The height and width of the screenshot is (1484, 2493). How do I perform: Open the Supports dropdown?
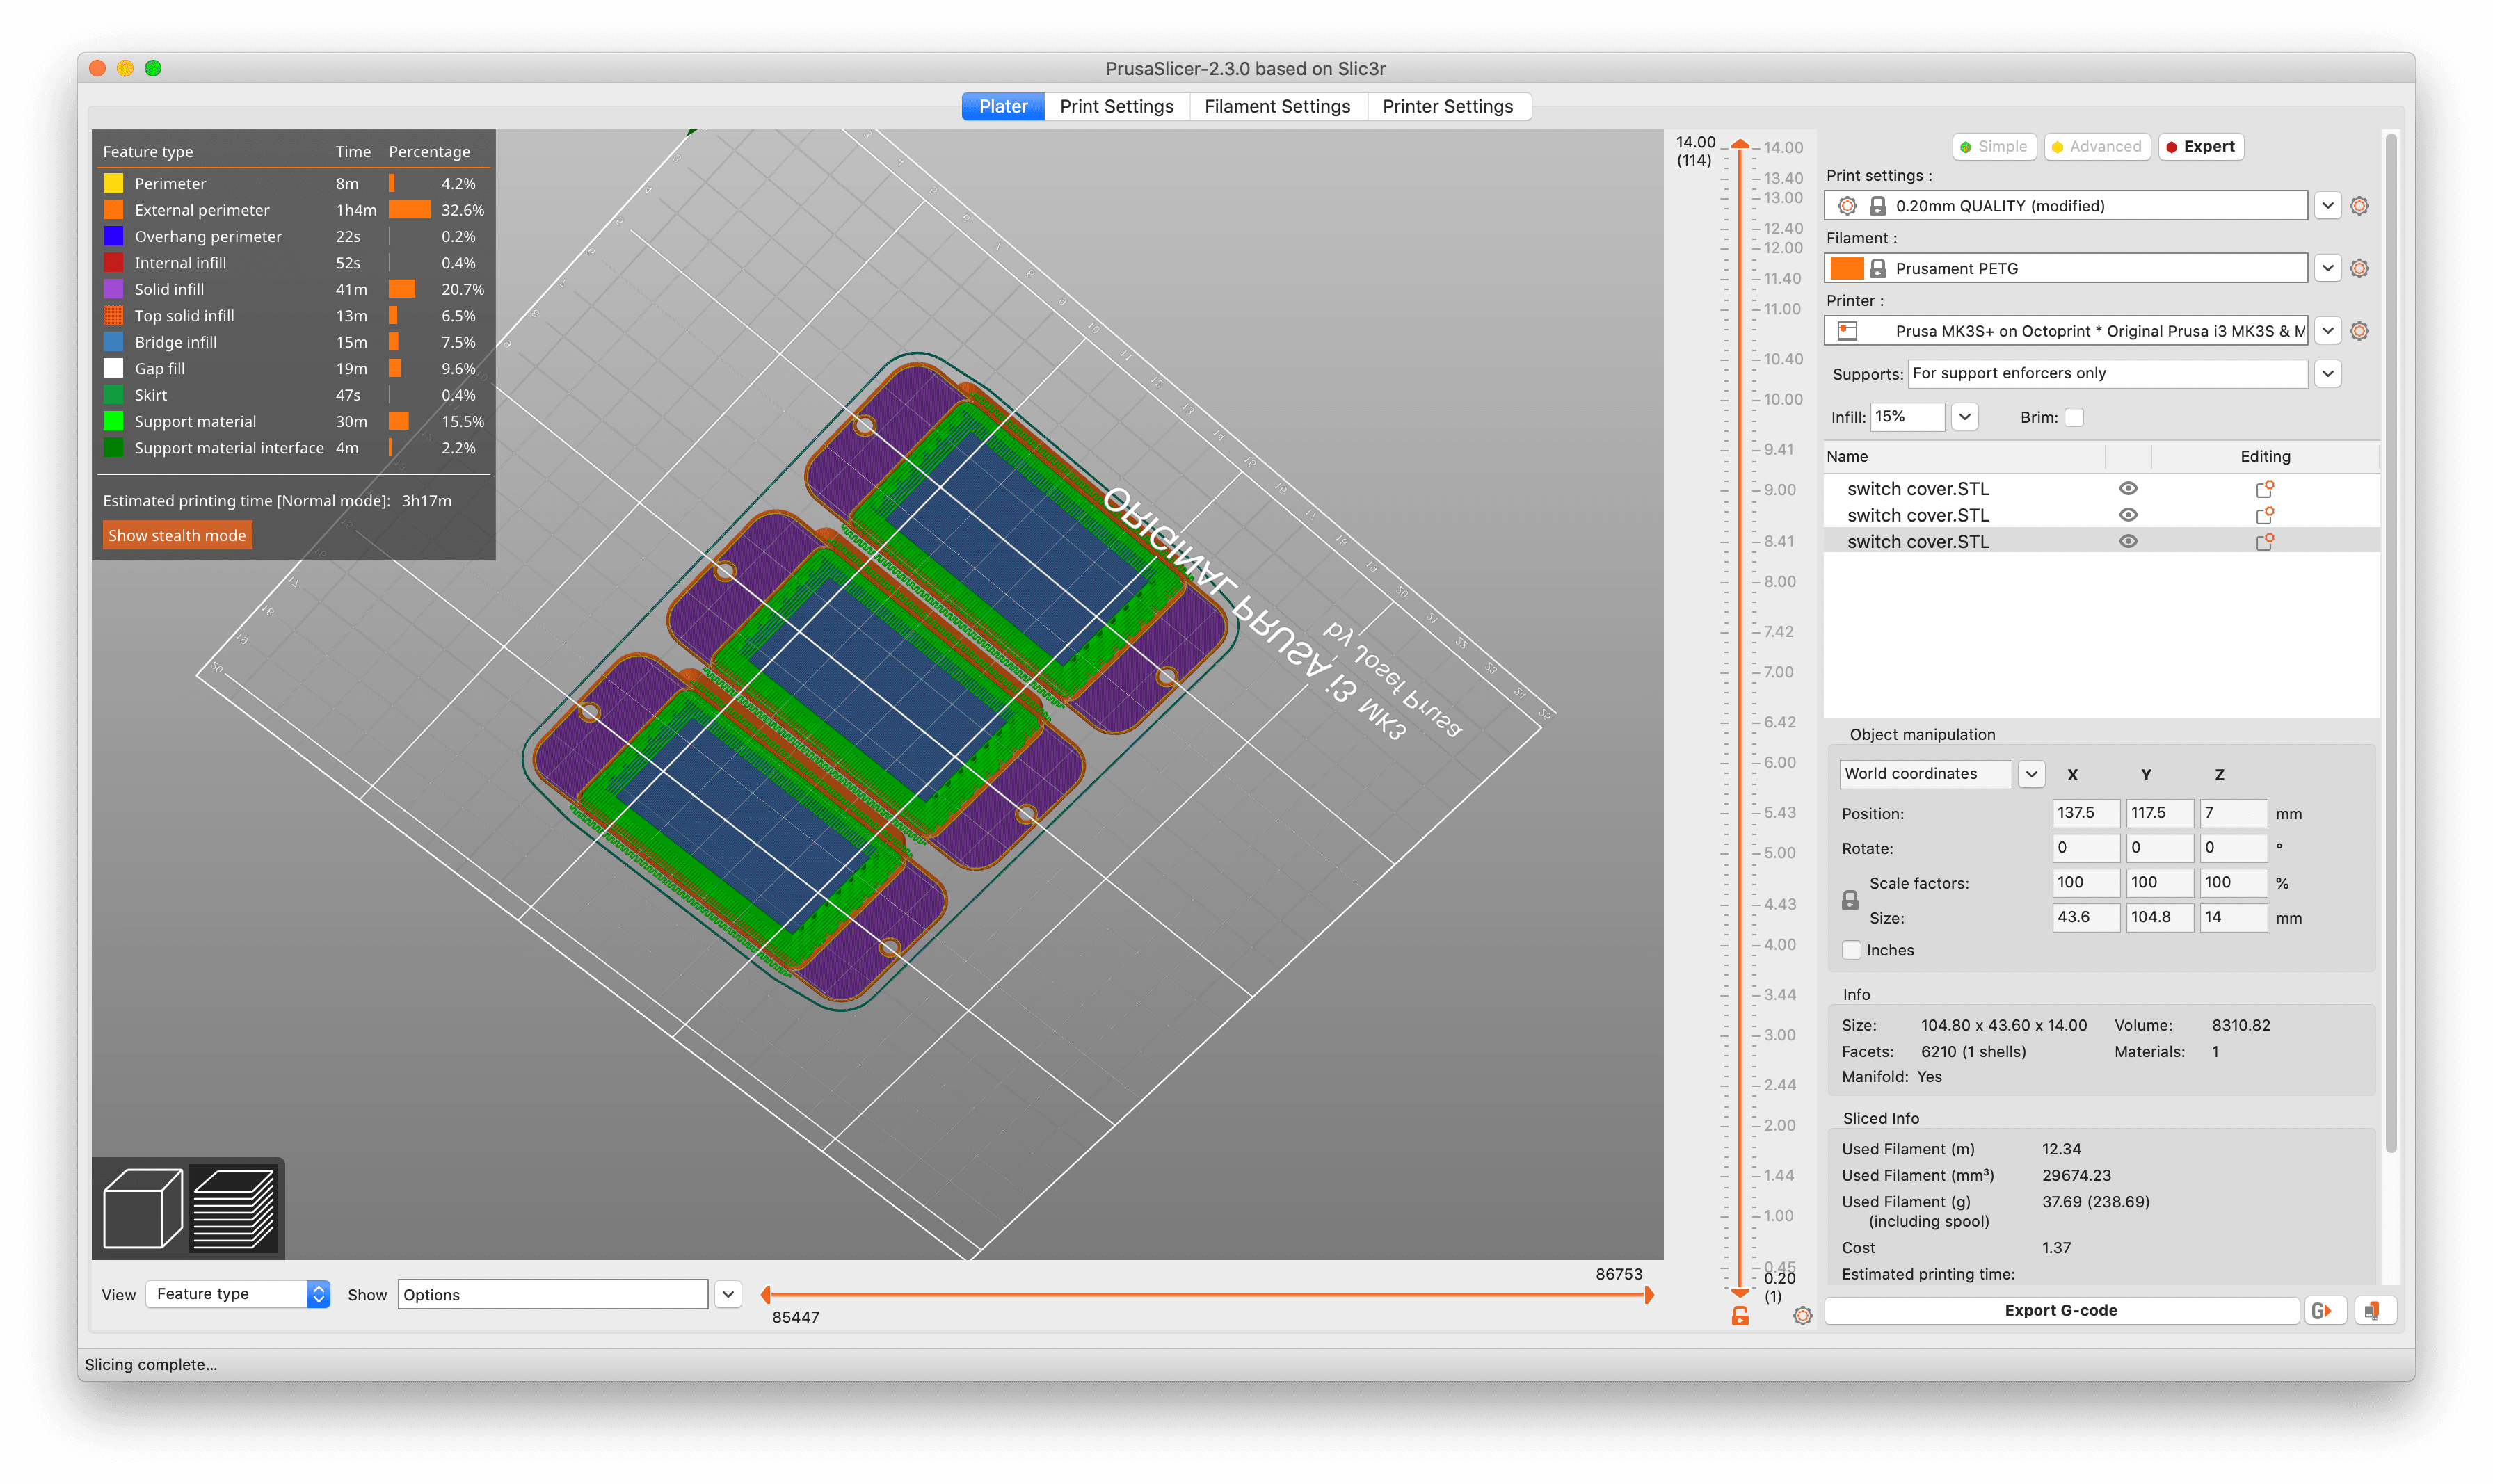(x=2123, y=373)
